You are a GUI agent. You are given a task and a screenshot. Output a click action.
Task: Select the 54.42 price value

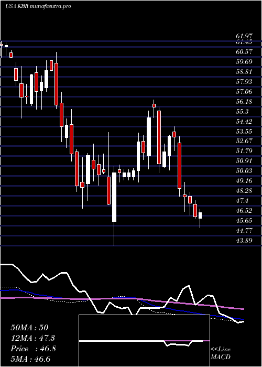click(244, 121)
